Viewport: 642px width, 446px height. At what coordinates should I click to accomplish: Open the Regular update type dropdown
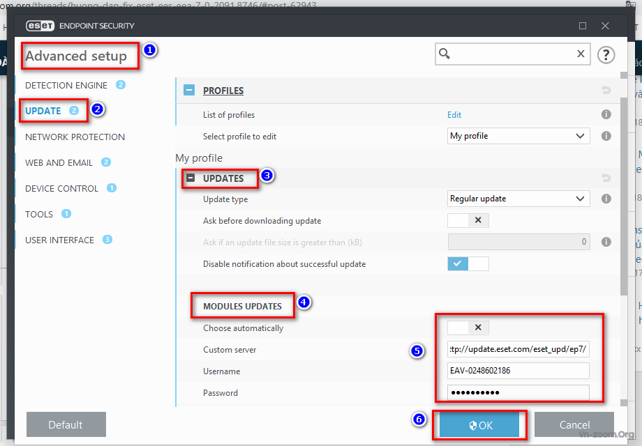(518, 199)
